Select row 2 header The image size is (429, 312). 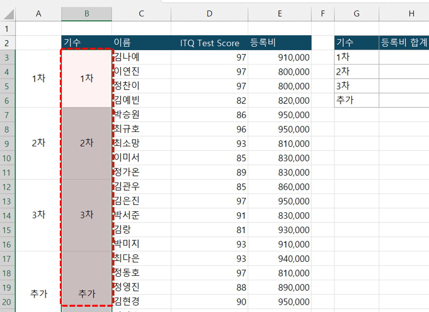pyautogui.click(x=8, y=43)
